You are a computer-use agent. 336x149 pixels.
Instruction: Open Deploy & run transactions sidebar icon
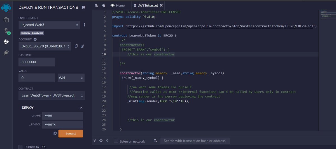coord(6,42)
